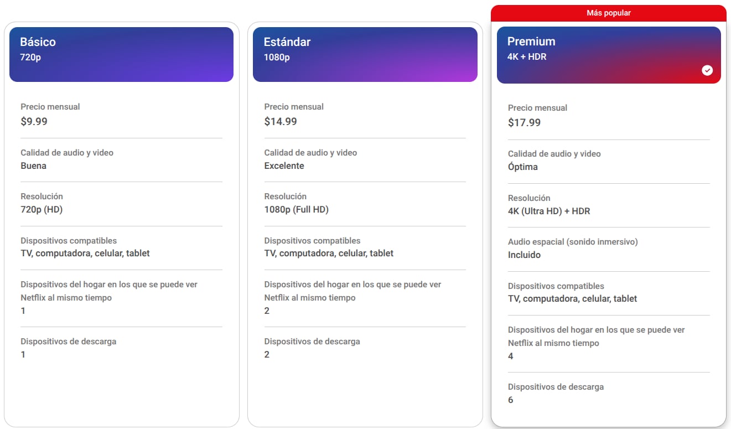Select the Premium plan checkmark icon
This screenshot has width=731, height=429.
pos(707,70)
